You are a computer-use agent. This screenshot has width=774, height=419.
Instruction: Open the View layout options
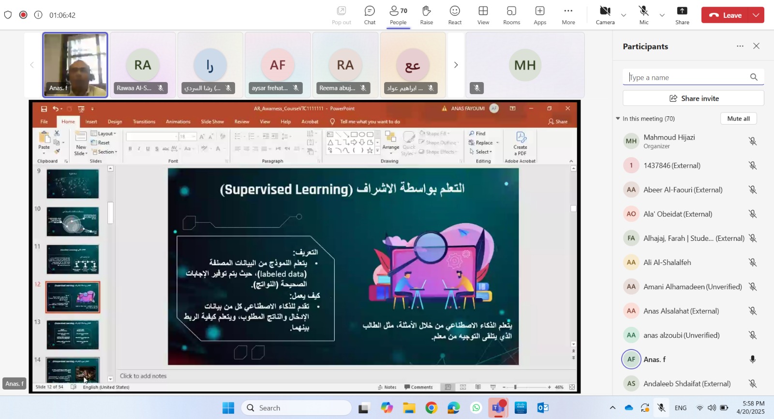tap(483, 15)
